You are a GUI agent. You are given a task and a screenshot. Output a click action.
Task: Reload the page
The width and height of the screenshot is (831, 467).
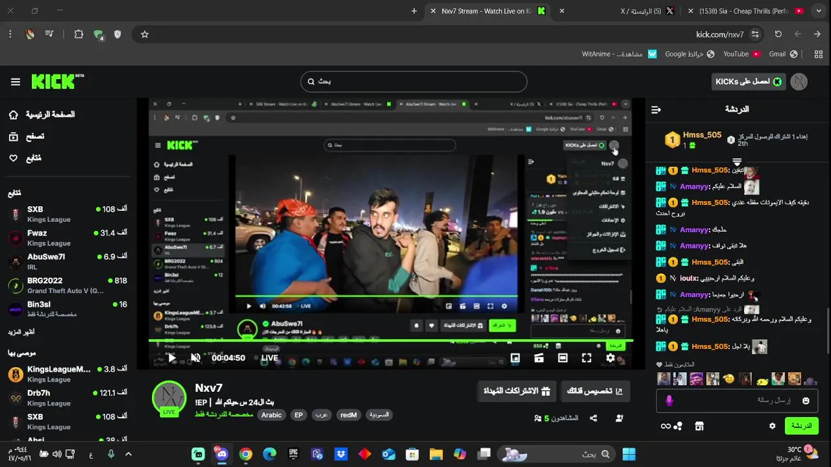778,34
